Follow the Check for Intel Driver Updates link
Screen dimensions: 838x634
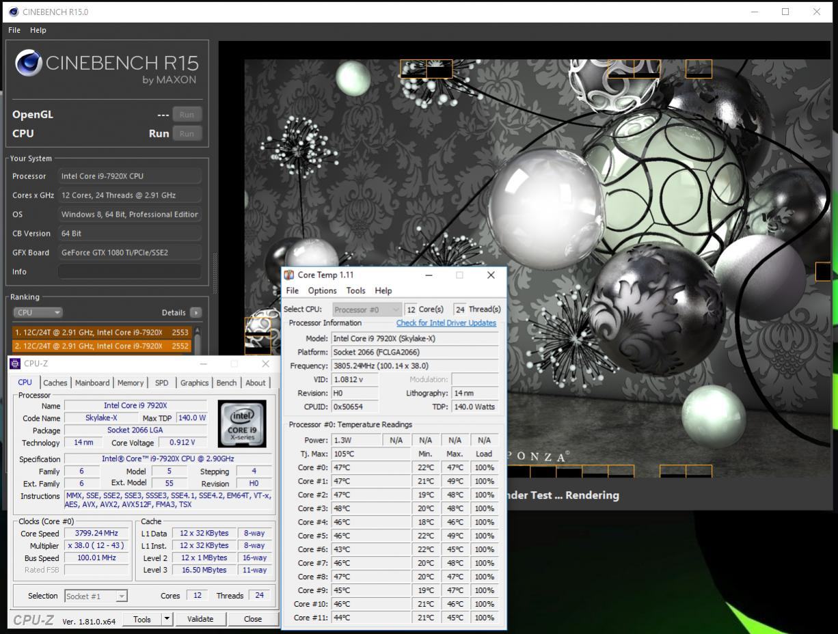(446, 323)
